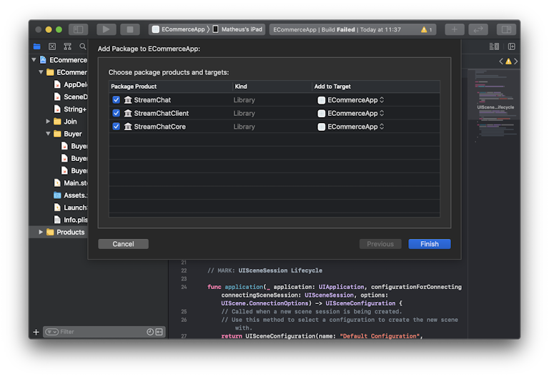Add a new file with plus button
Screen dimensions: 549x377
(36, 332)
